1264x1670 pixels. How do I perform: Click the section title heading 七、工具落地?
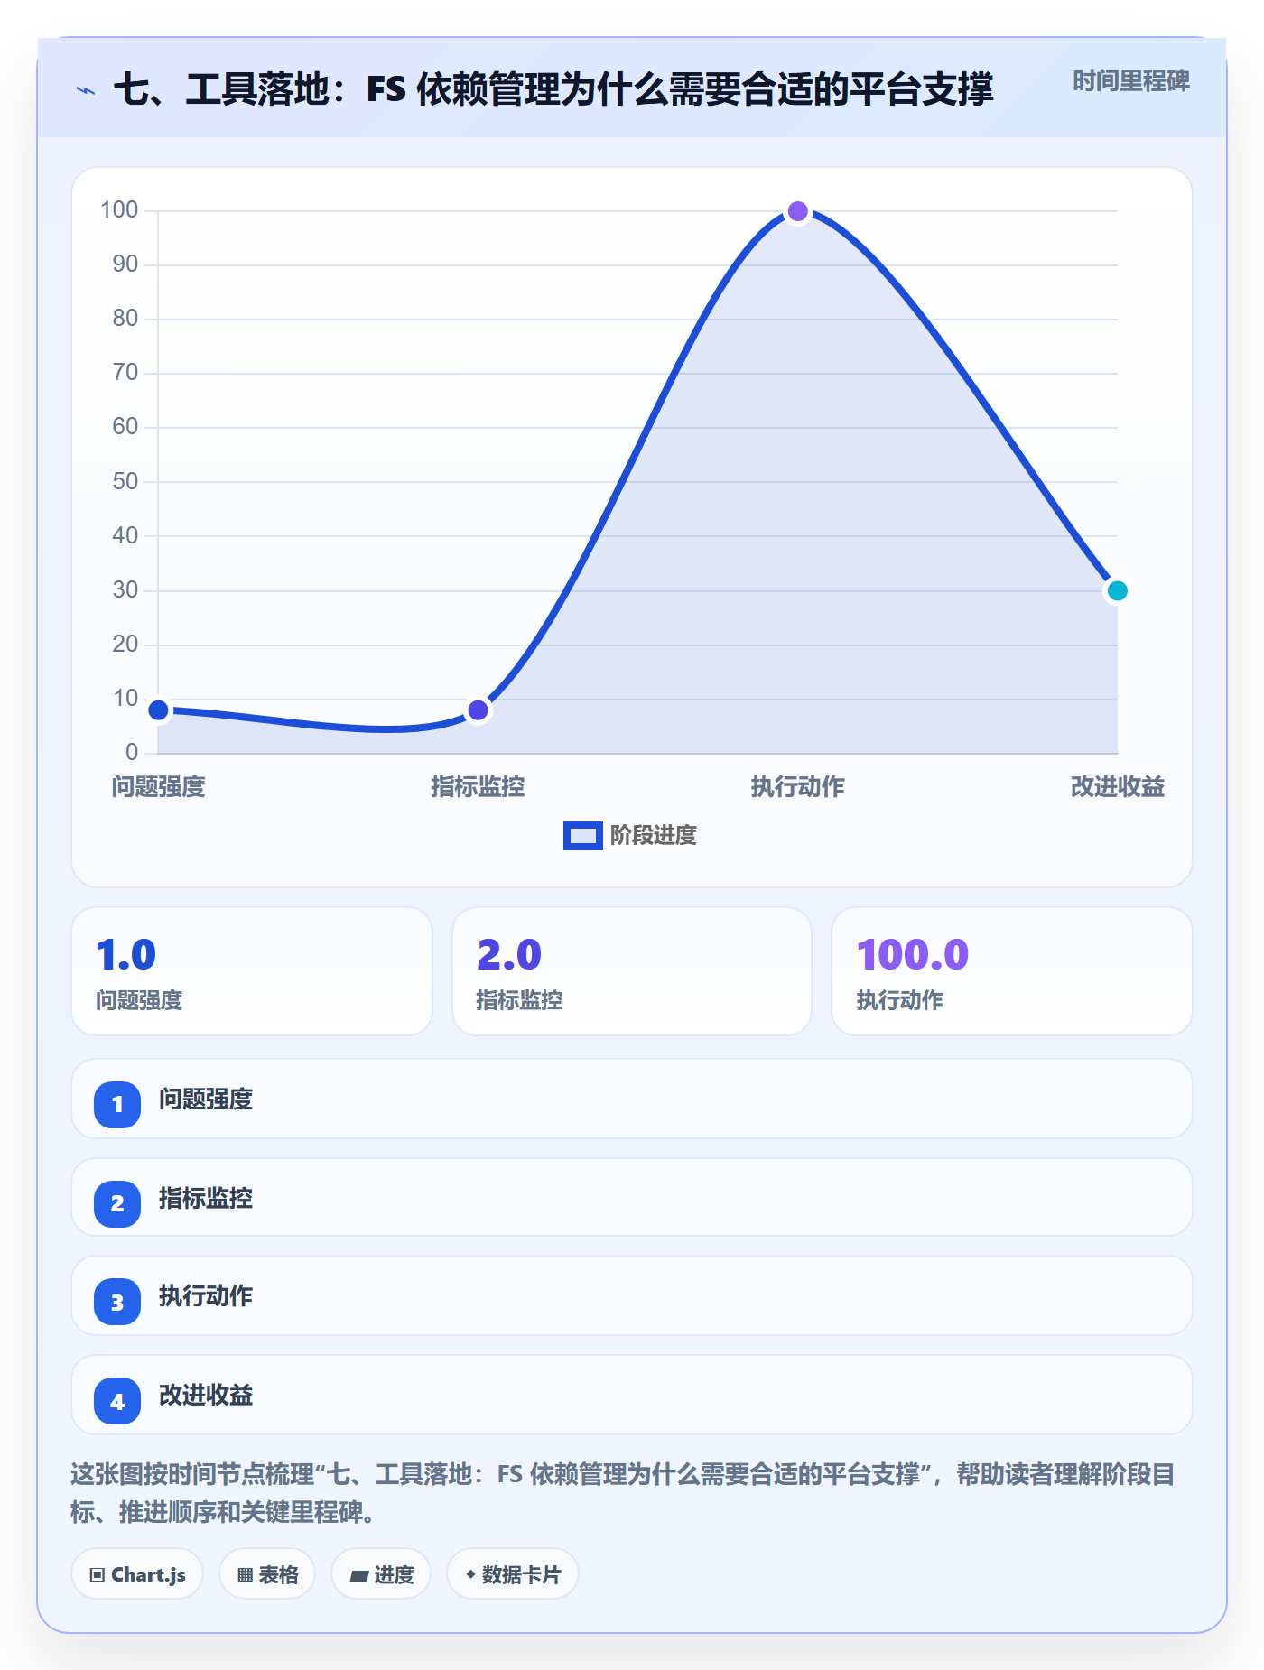(553, 89)
